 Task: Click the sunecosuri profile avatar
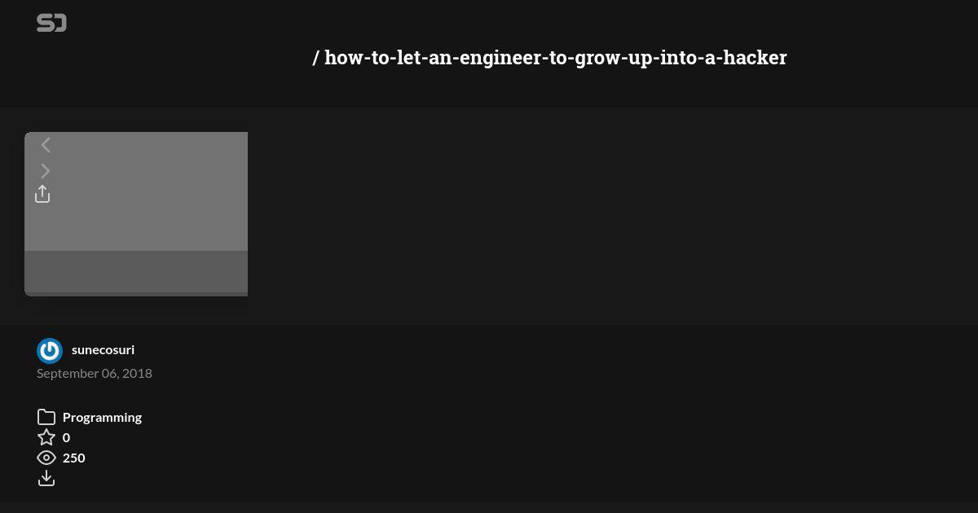pos(50,351)
